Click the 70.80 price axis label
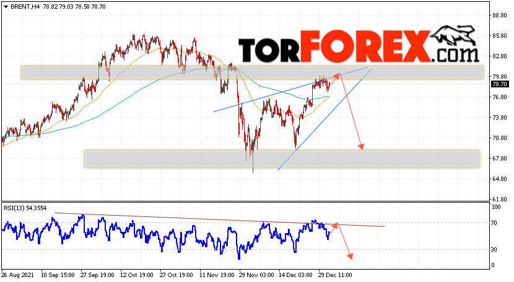The width and height of the screenshot is (514, 282). [499, 138]
